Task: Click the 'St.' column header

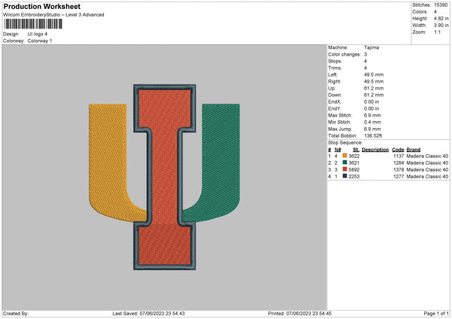Action: click(356, 150)
